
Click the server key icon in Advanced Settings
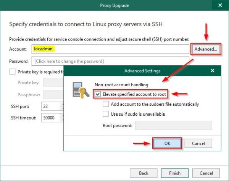click(x=81, y=90)
